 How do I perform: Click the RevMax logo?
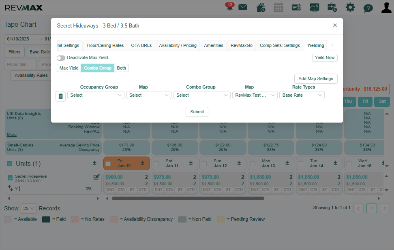pos(24,8)
